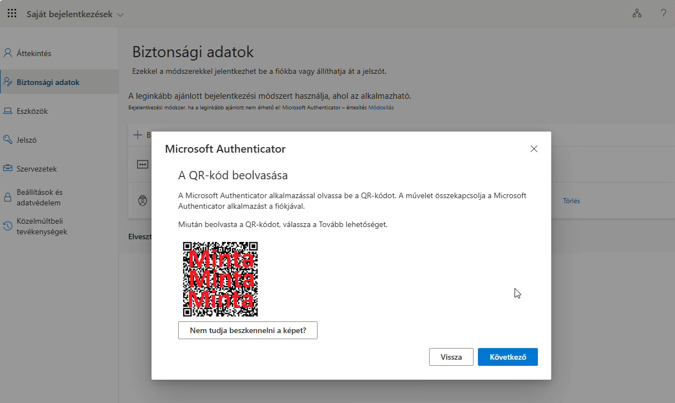Click the password dots icon in methods list

[143, 165]
